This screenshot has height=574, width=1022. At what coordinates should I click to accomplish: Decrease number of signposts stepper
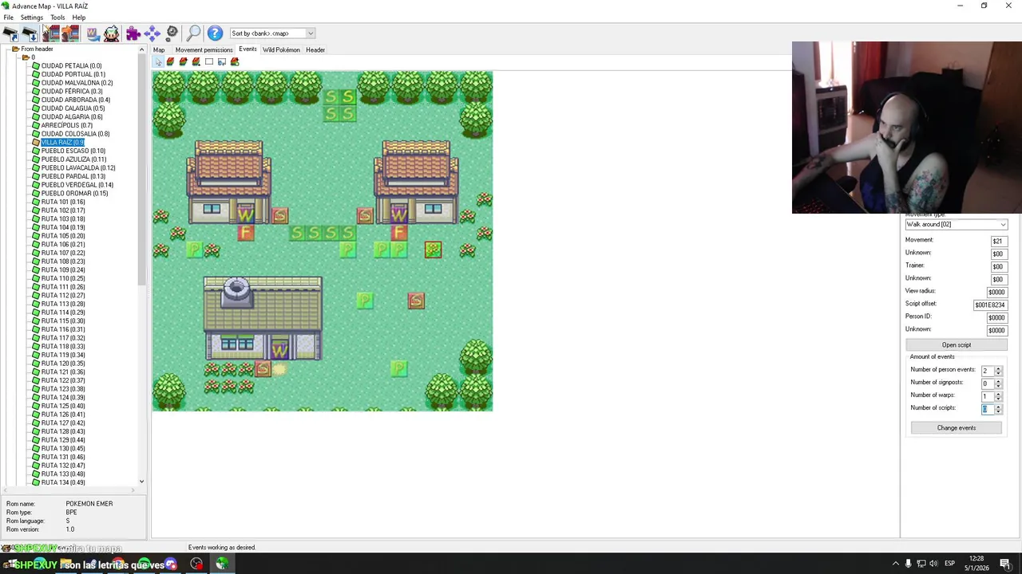pyautogui.click(x=998, y=387)
